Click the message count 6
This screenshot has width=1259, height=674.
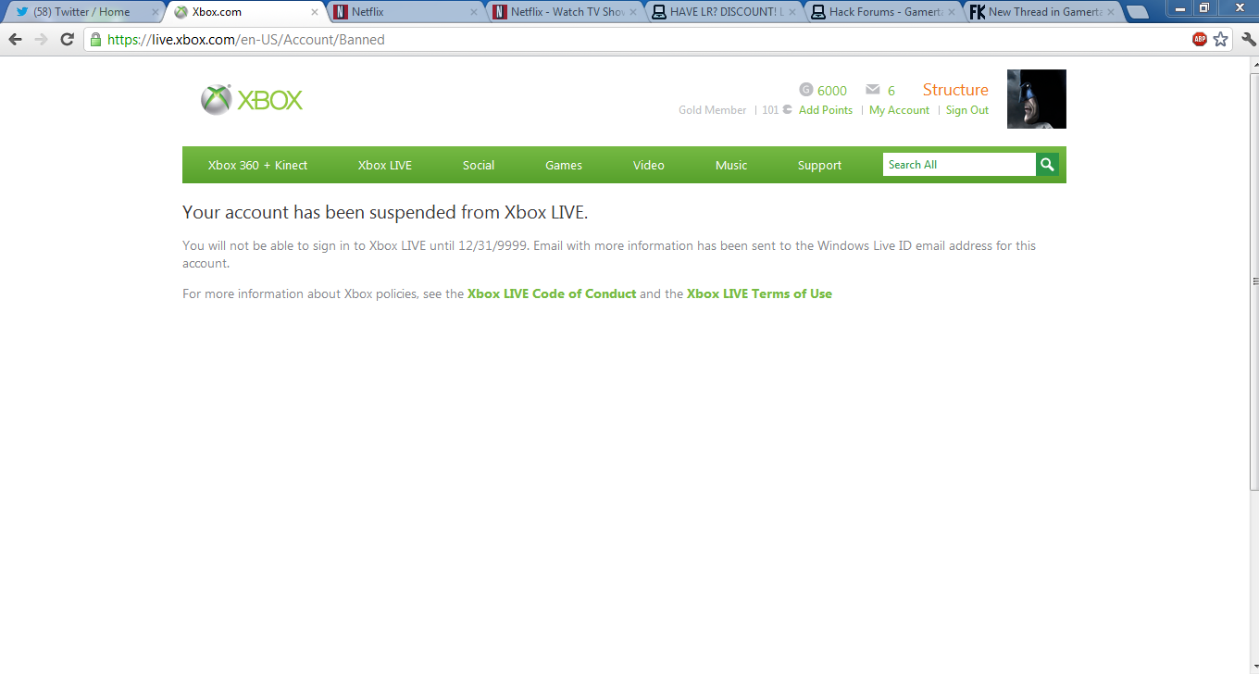point(891,91)
